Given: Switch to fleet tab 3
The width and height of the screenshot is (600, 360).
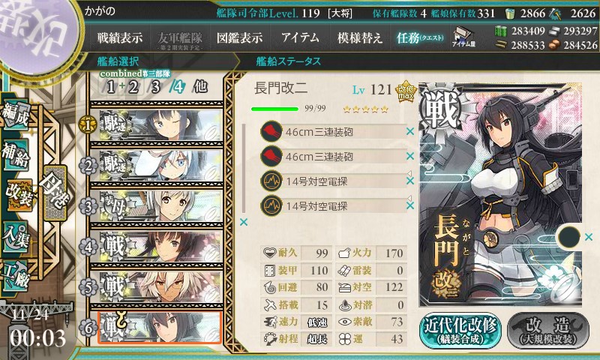Looking at the screenshot, I should tap(155, 87).
